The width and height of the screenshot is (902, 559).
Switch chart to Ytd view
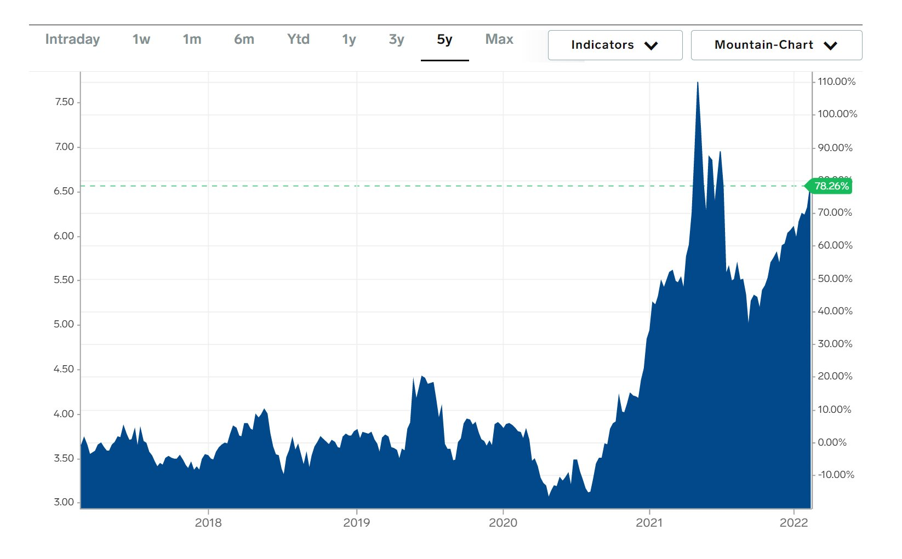(298, 39)
